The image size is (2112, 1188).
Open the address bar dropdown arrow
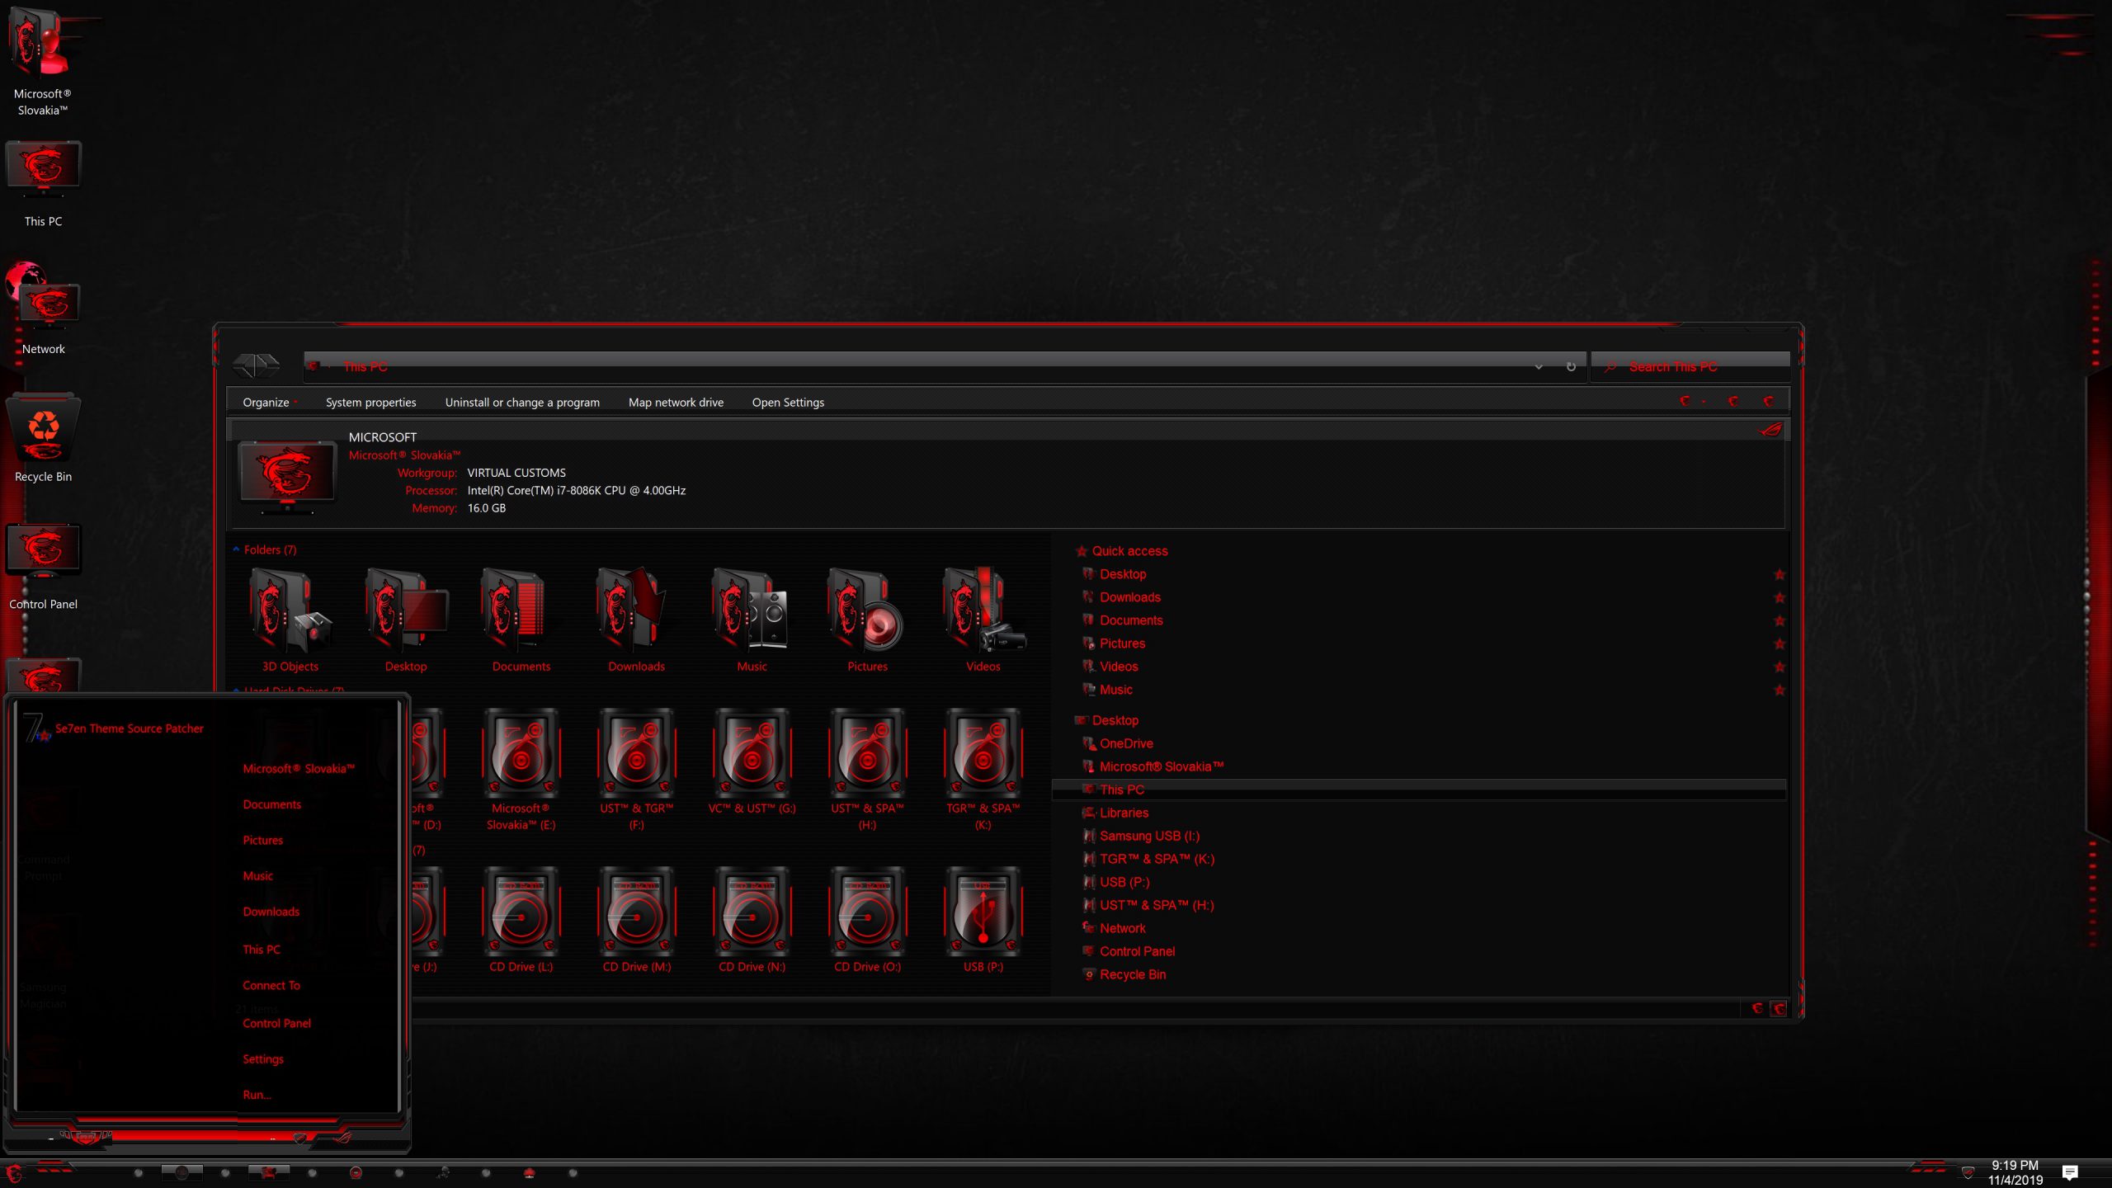tap(1539, 367)
